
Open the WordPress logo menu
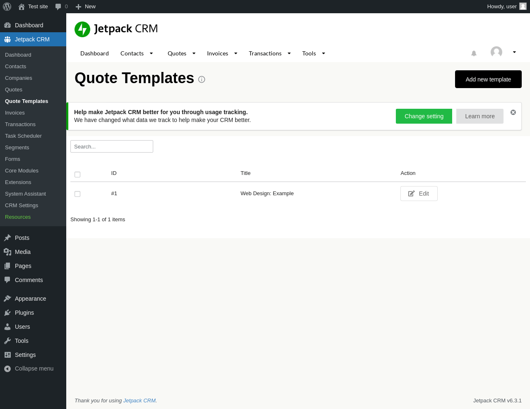click(7, 7)
